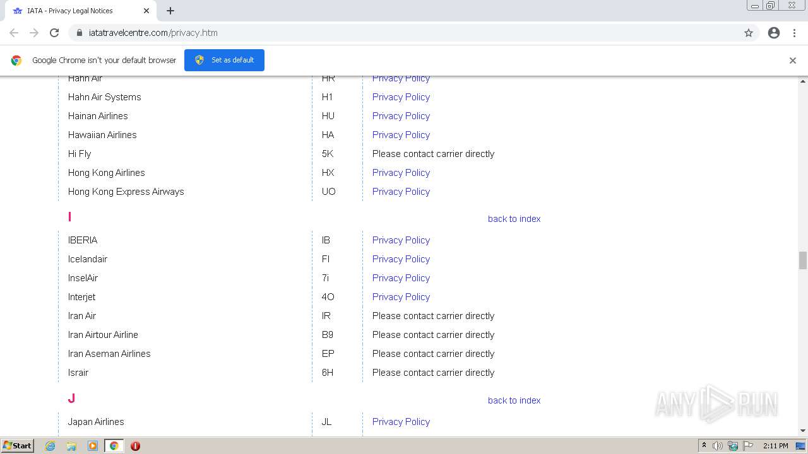Open the network tray icon
Screen dimensions: 808x454
733,446
